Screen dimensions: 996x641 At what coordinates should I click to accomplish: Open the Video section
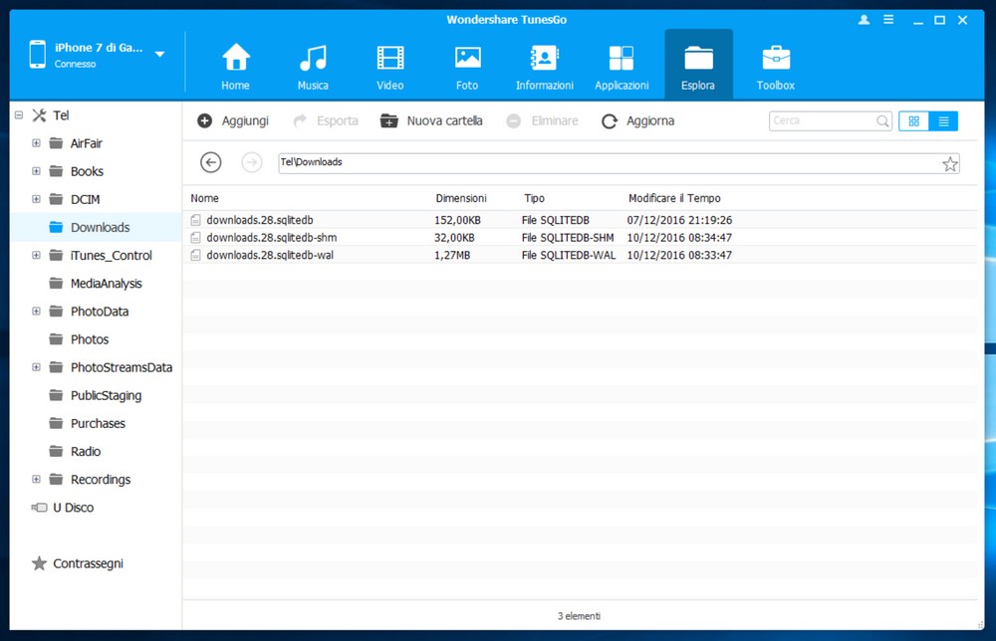(390, 66)
